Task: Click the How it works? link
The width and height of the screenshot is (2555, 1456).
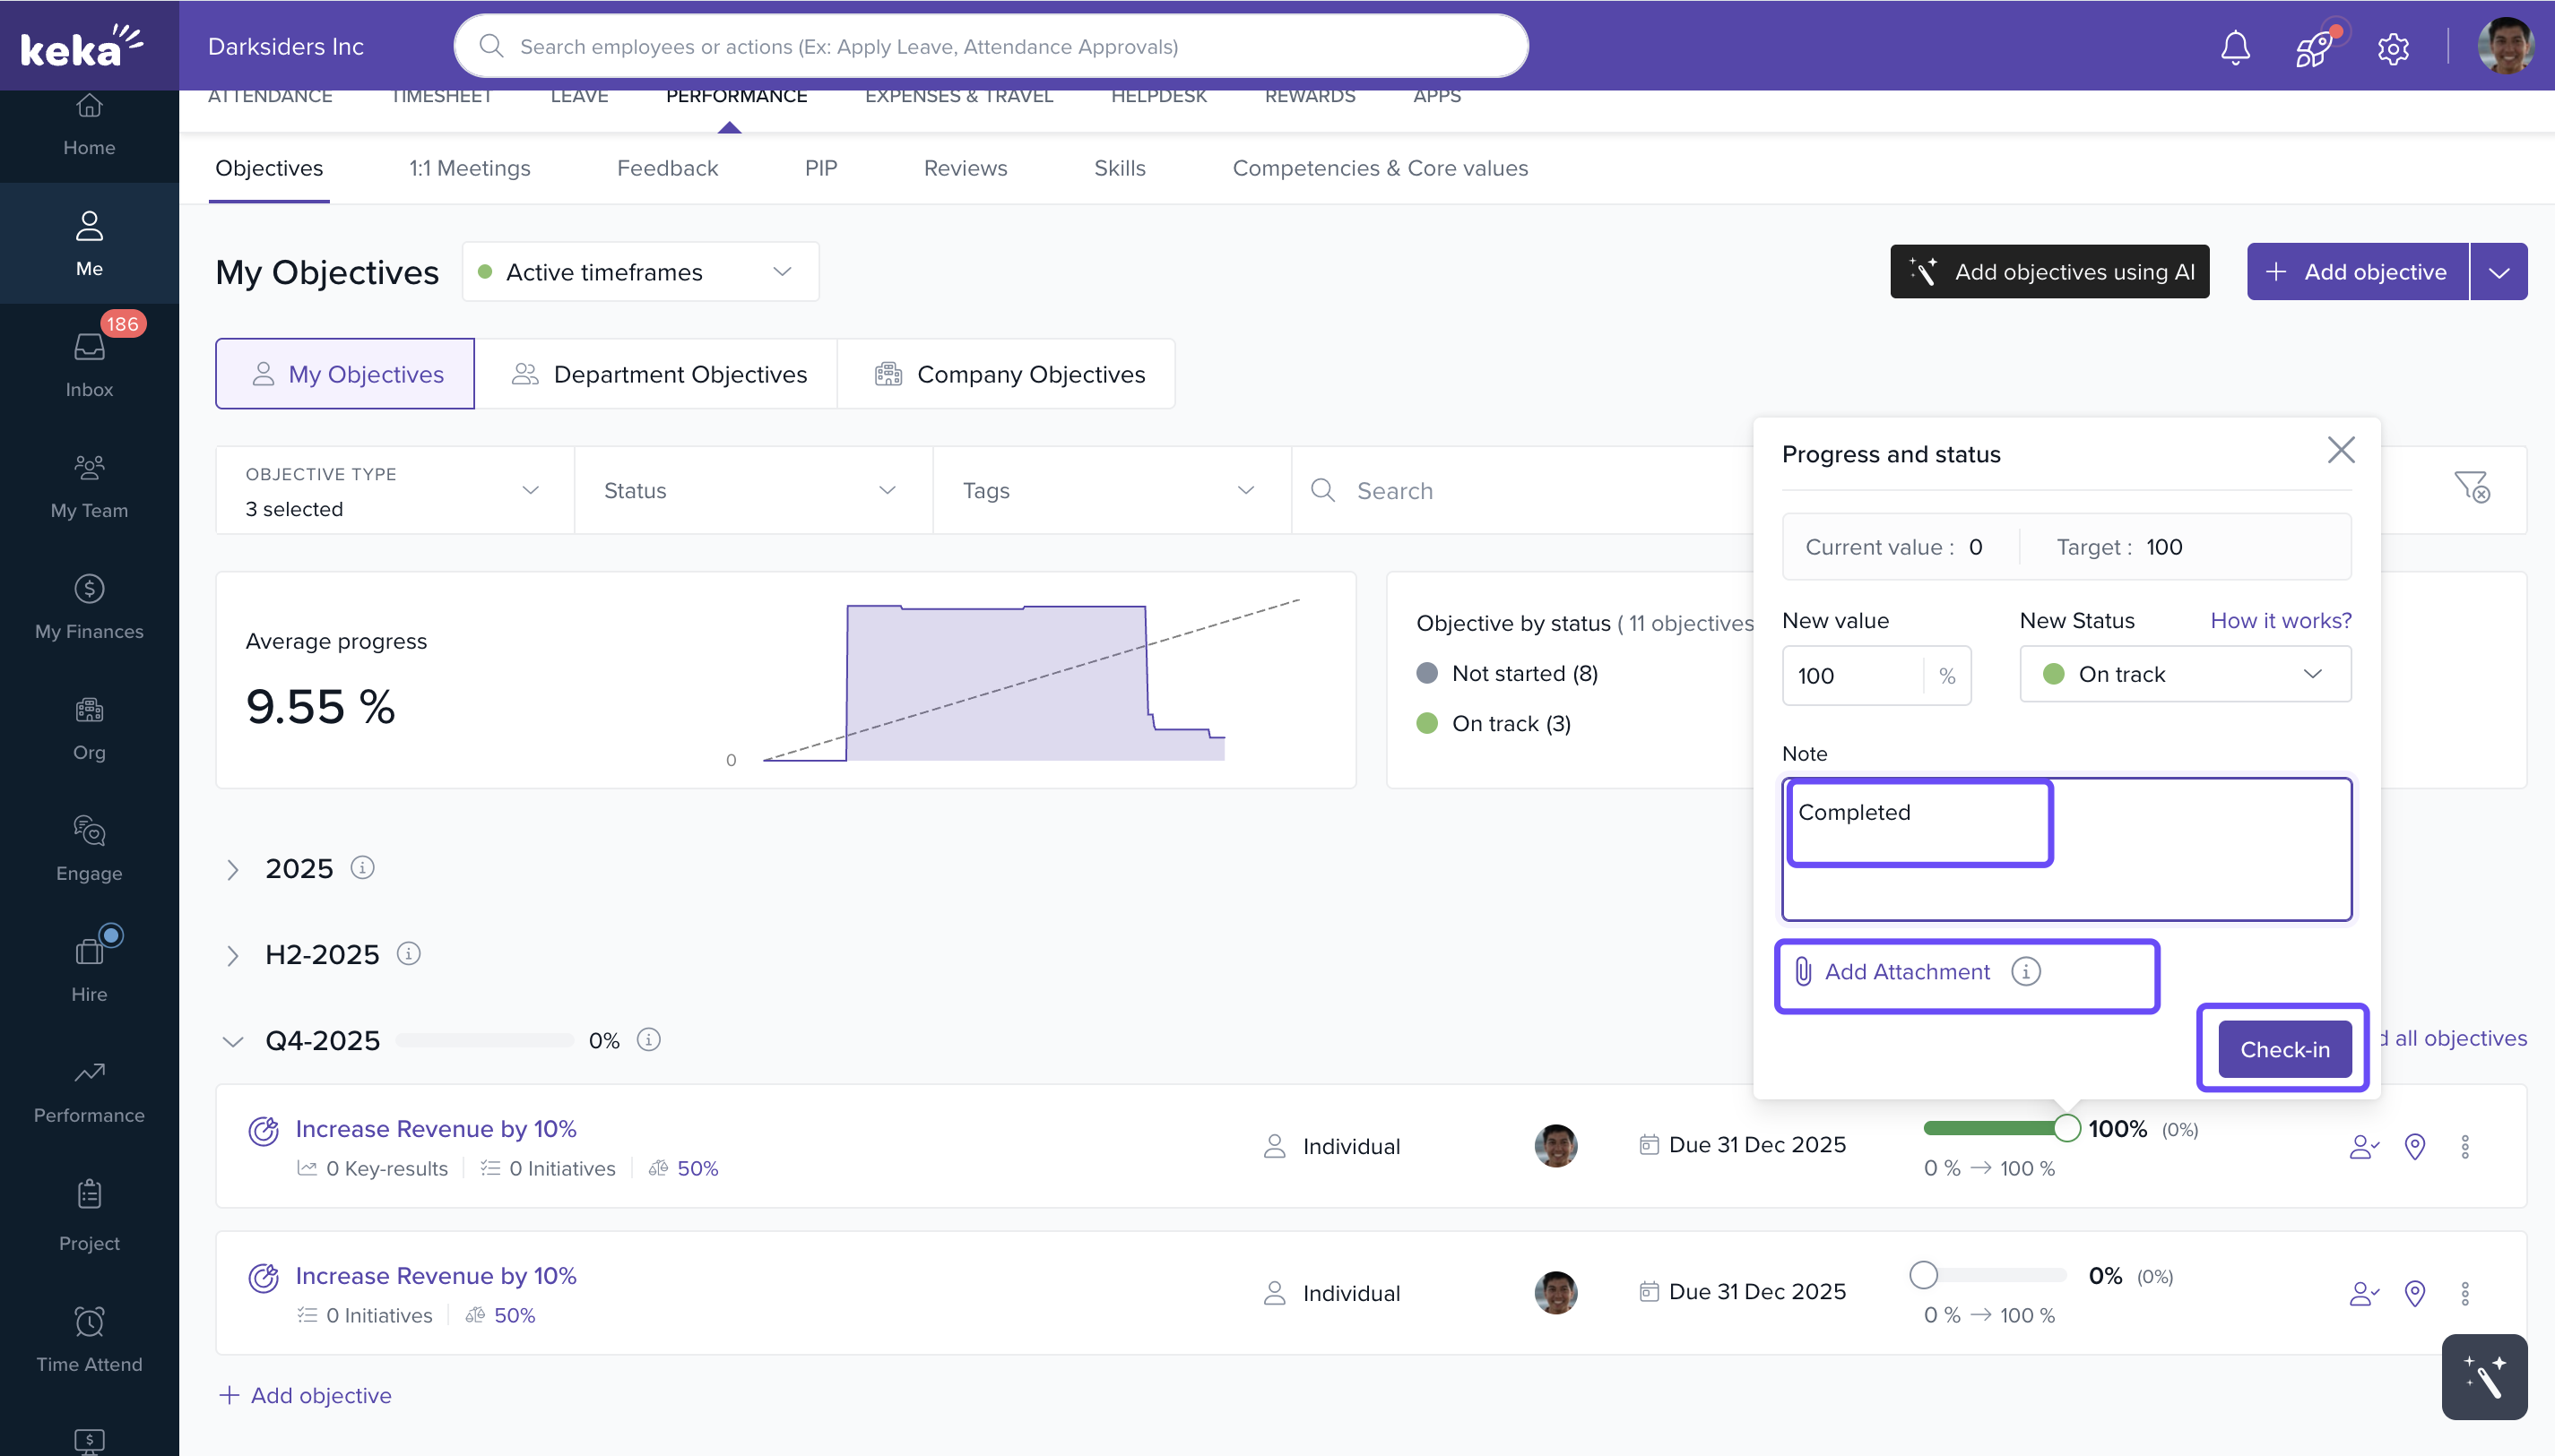Action: (x=2280, y=620)
